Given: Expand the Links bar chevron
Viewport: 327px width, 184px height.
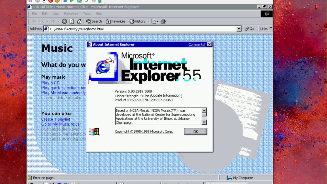Looking at the screenshot, I should [271, 28].
